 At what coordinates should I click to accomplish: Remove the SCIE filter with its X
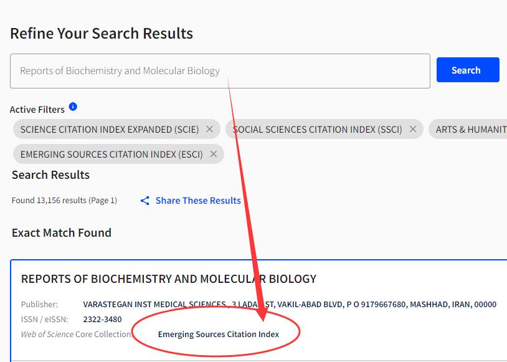point(209,129)
